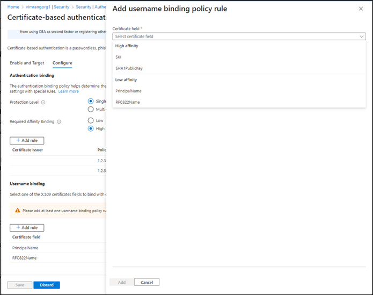Select the High affinity binding radio
This screenshot has height=295, width=373.
pos(91,128)
